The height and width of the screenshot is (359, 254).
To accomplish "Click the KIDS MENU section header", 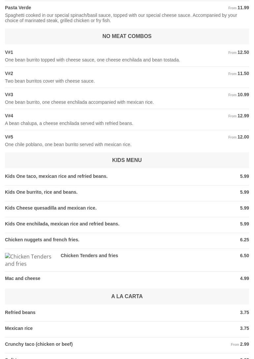I will [x=127, y=160].
